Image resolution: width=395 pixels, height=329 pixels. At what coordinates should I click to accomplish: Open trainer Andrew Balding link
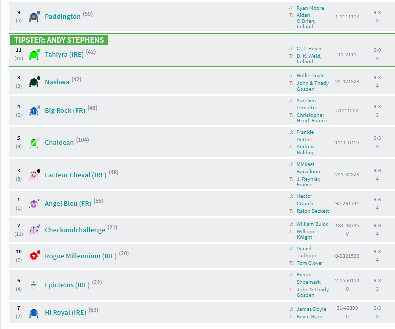point(306,150)
